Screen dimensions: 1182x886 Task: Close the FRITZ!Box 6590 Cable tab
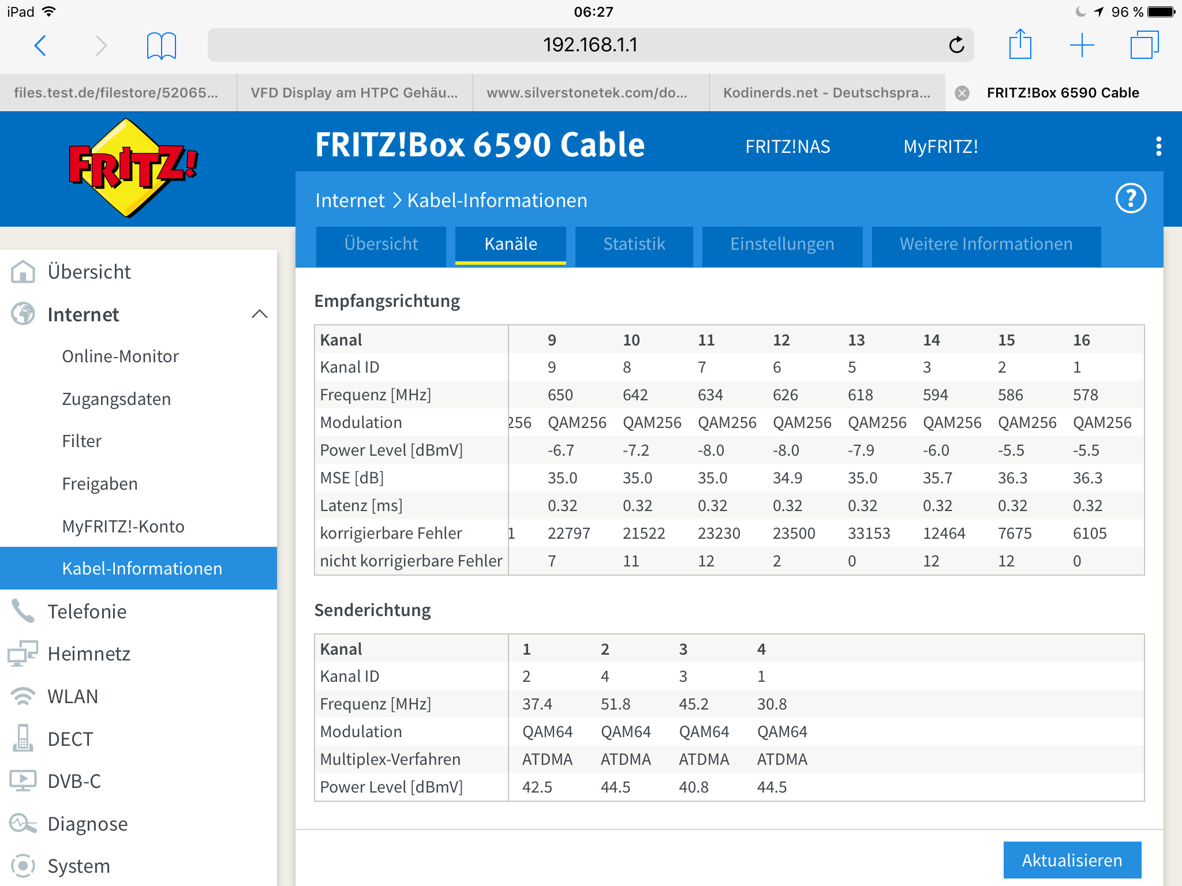pos(962,93)
